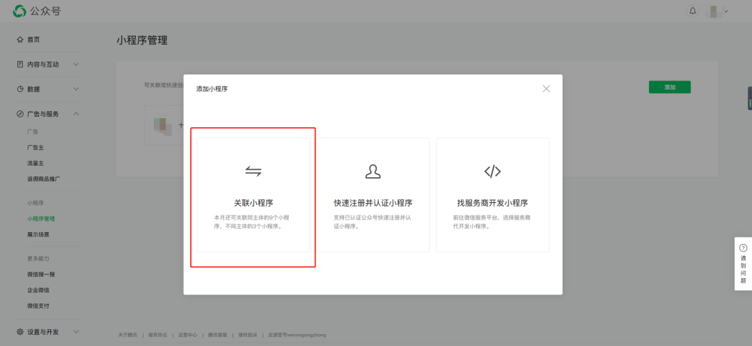752x346 pixels.
Task: Expand the 数据 section chevron
Action: [x=77, y=89]
